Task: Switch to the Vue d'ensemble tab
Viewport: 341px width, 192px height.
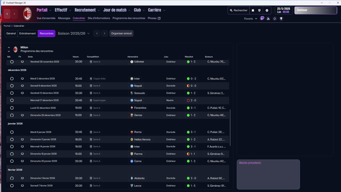Action: (x=46, y=18)
